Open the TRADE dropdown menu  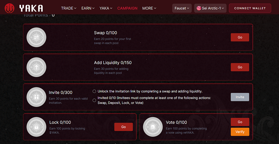point(69,8)
